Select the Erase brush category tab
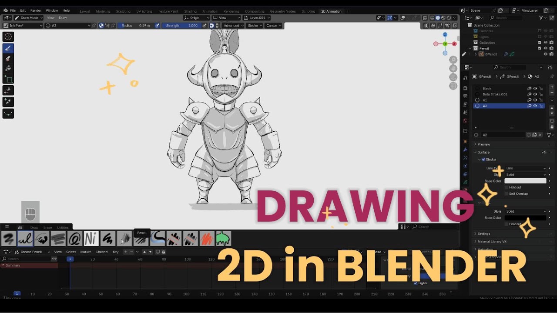Screen dimensions: 557x313 47,227
